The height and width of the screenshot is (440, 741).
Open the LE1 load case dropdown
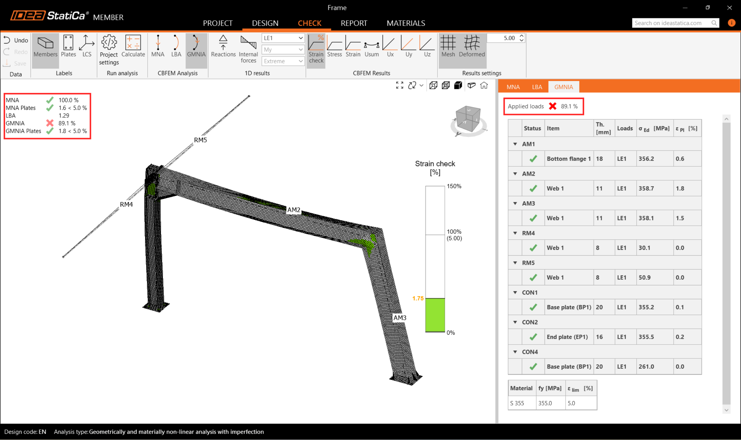[x=283, y=38]
